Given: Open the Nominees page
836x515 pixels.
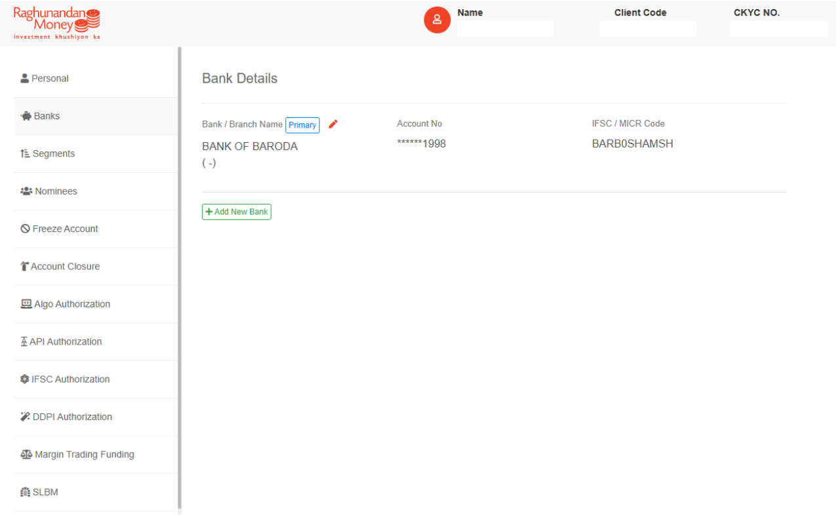Looking at the screenshot, I should click(x=96, y=191).
